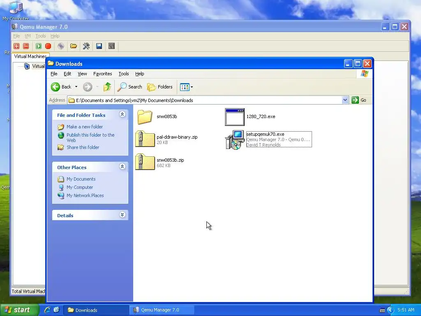Select the pal-ddraw-binary.zip file icon
This screenshot has width=421, height=316.
tap(145, 139)
